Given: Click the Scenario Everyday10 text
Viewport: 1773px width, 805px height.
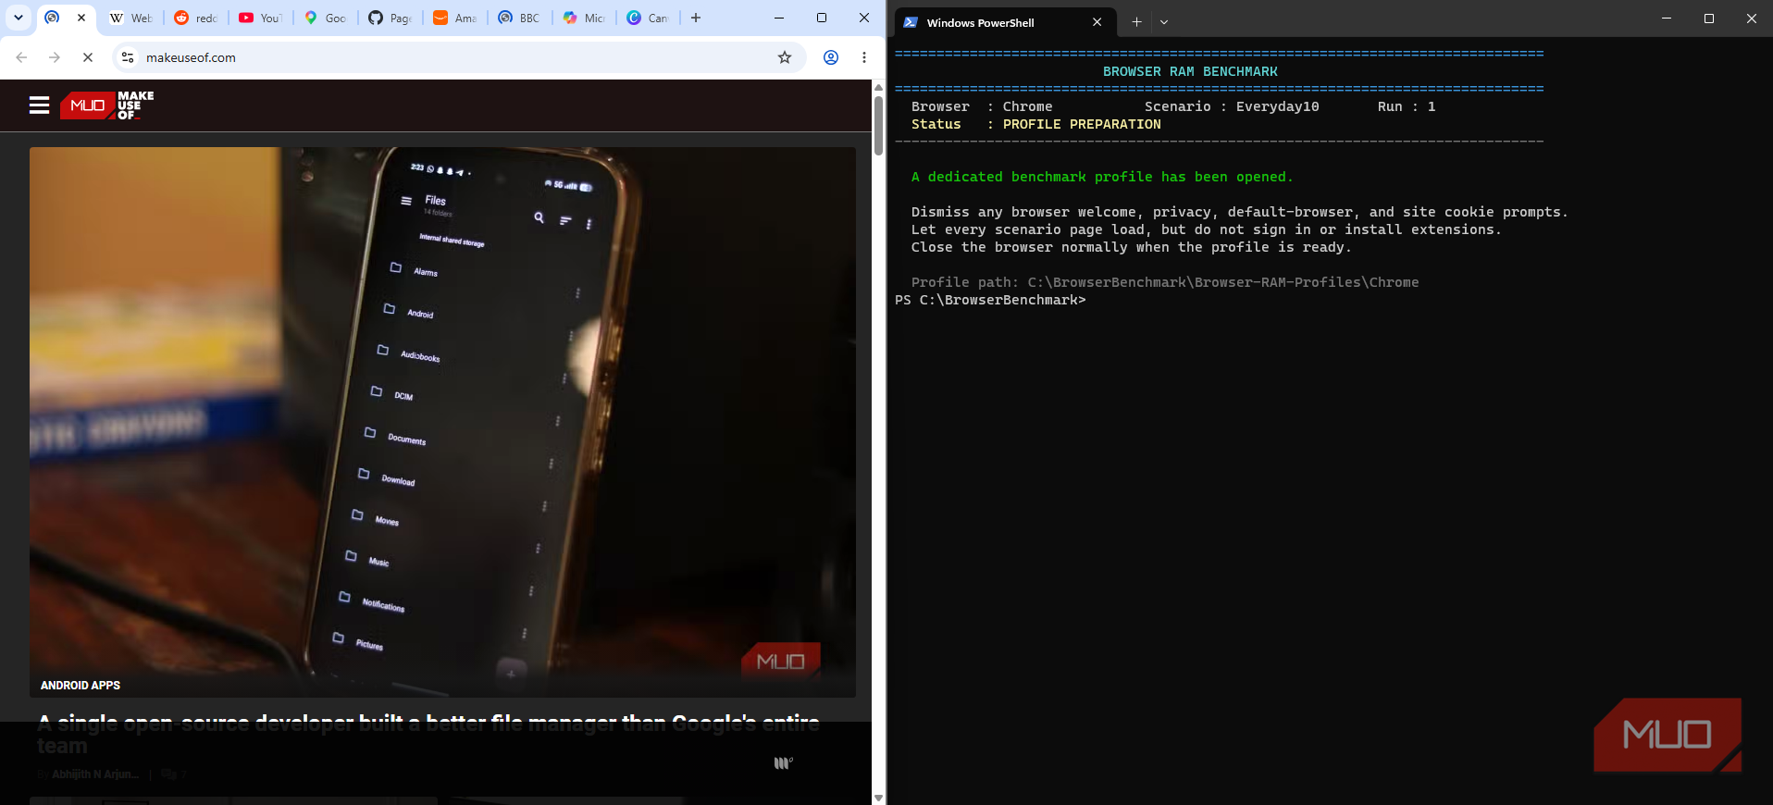Looking at the screenshot, I should click(x=1232, y=106).
